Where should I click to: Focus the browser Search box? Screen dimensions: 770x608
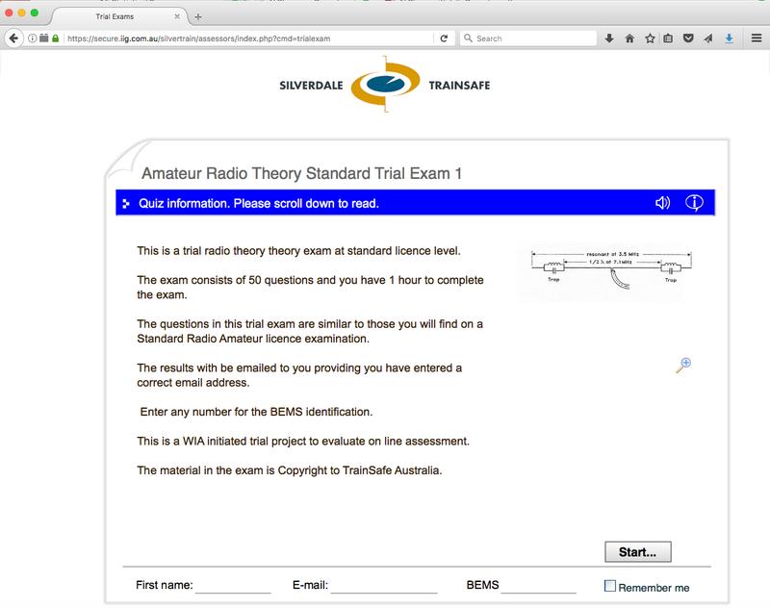coord(529,38)
